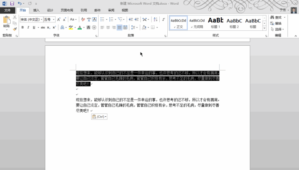Click the Sort A-Z icon

pos(156,20)
